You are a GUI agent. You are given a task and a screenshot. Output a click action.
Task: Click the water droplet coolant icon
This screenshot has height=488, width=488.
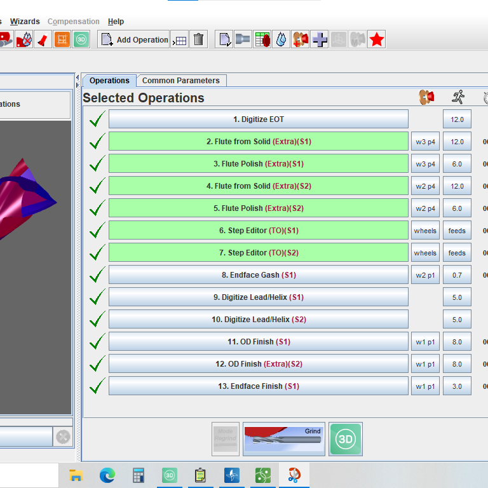(x=281, y=39)
